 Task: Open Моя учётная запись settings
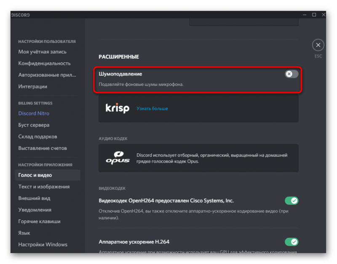(43, 52)
